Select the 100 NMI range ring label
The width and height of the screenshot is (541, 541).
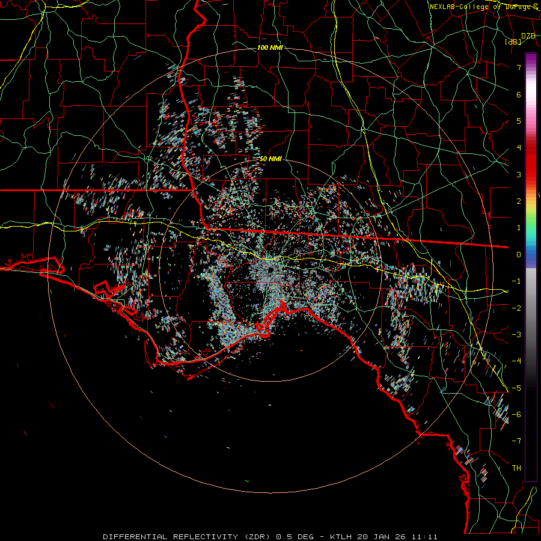point(270,47)
